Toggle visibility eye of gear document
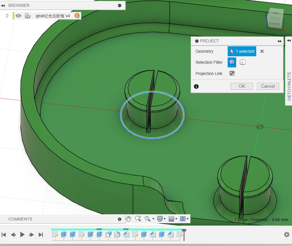 coord(18,16)
